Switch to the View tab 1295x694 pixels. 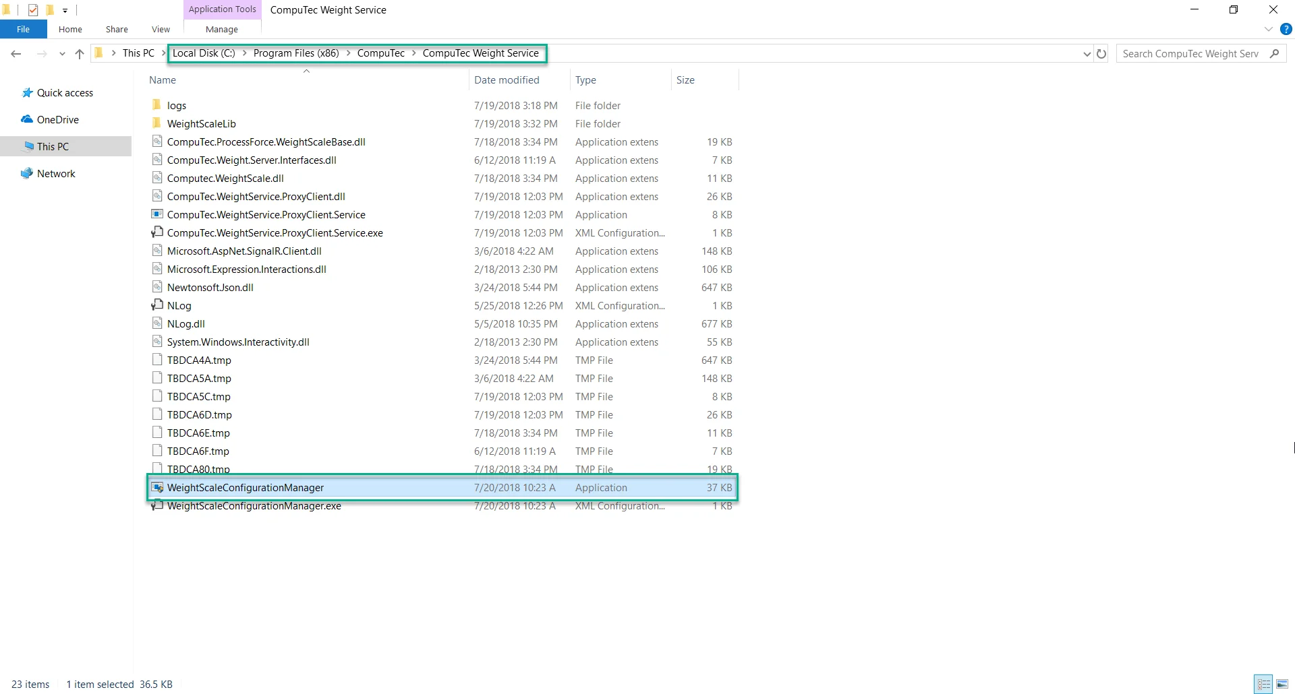coord(160,29)
